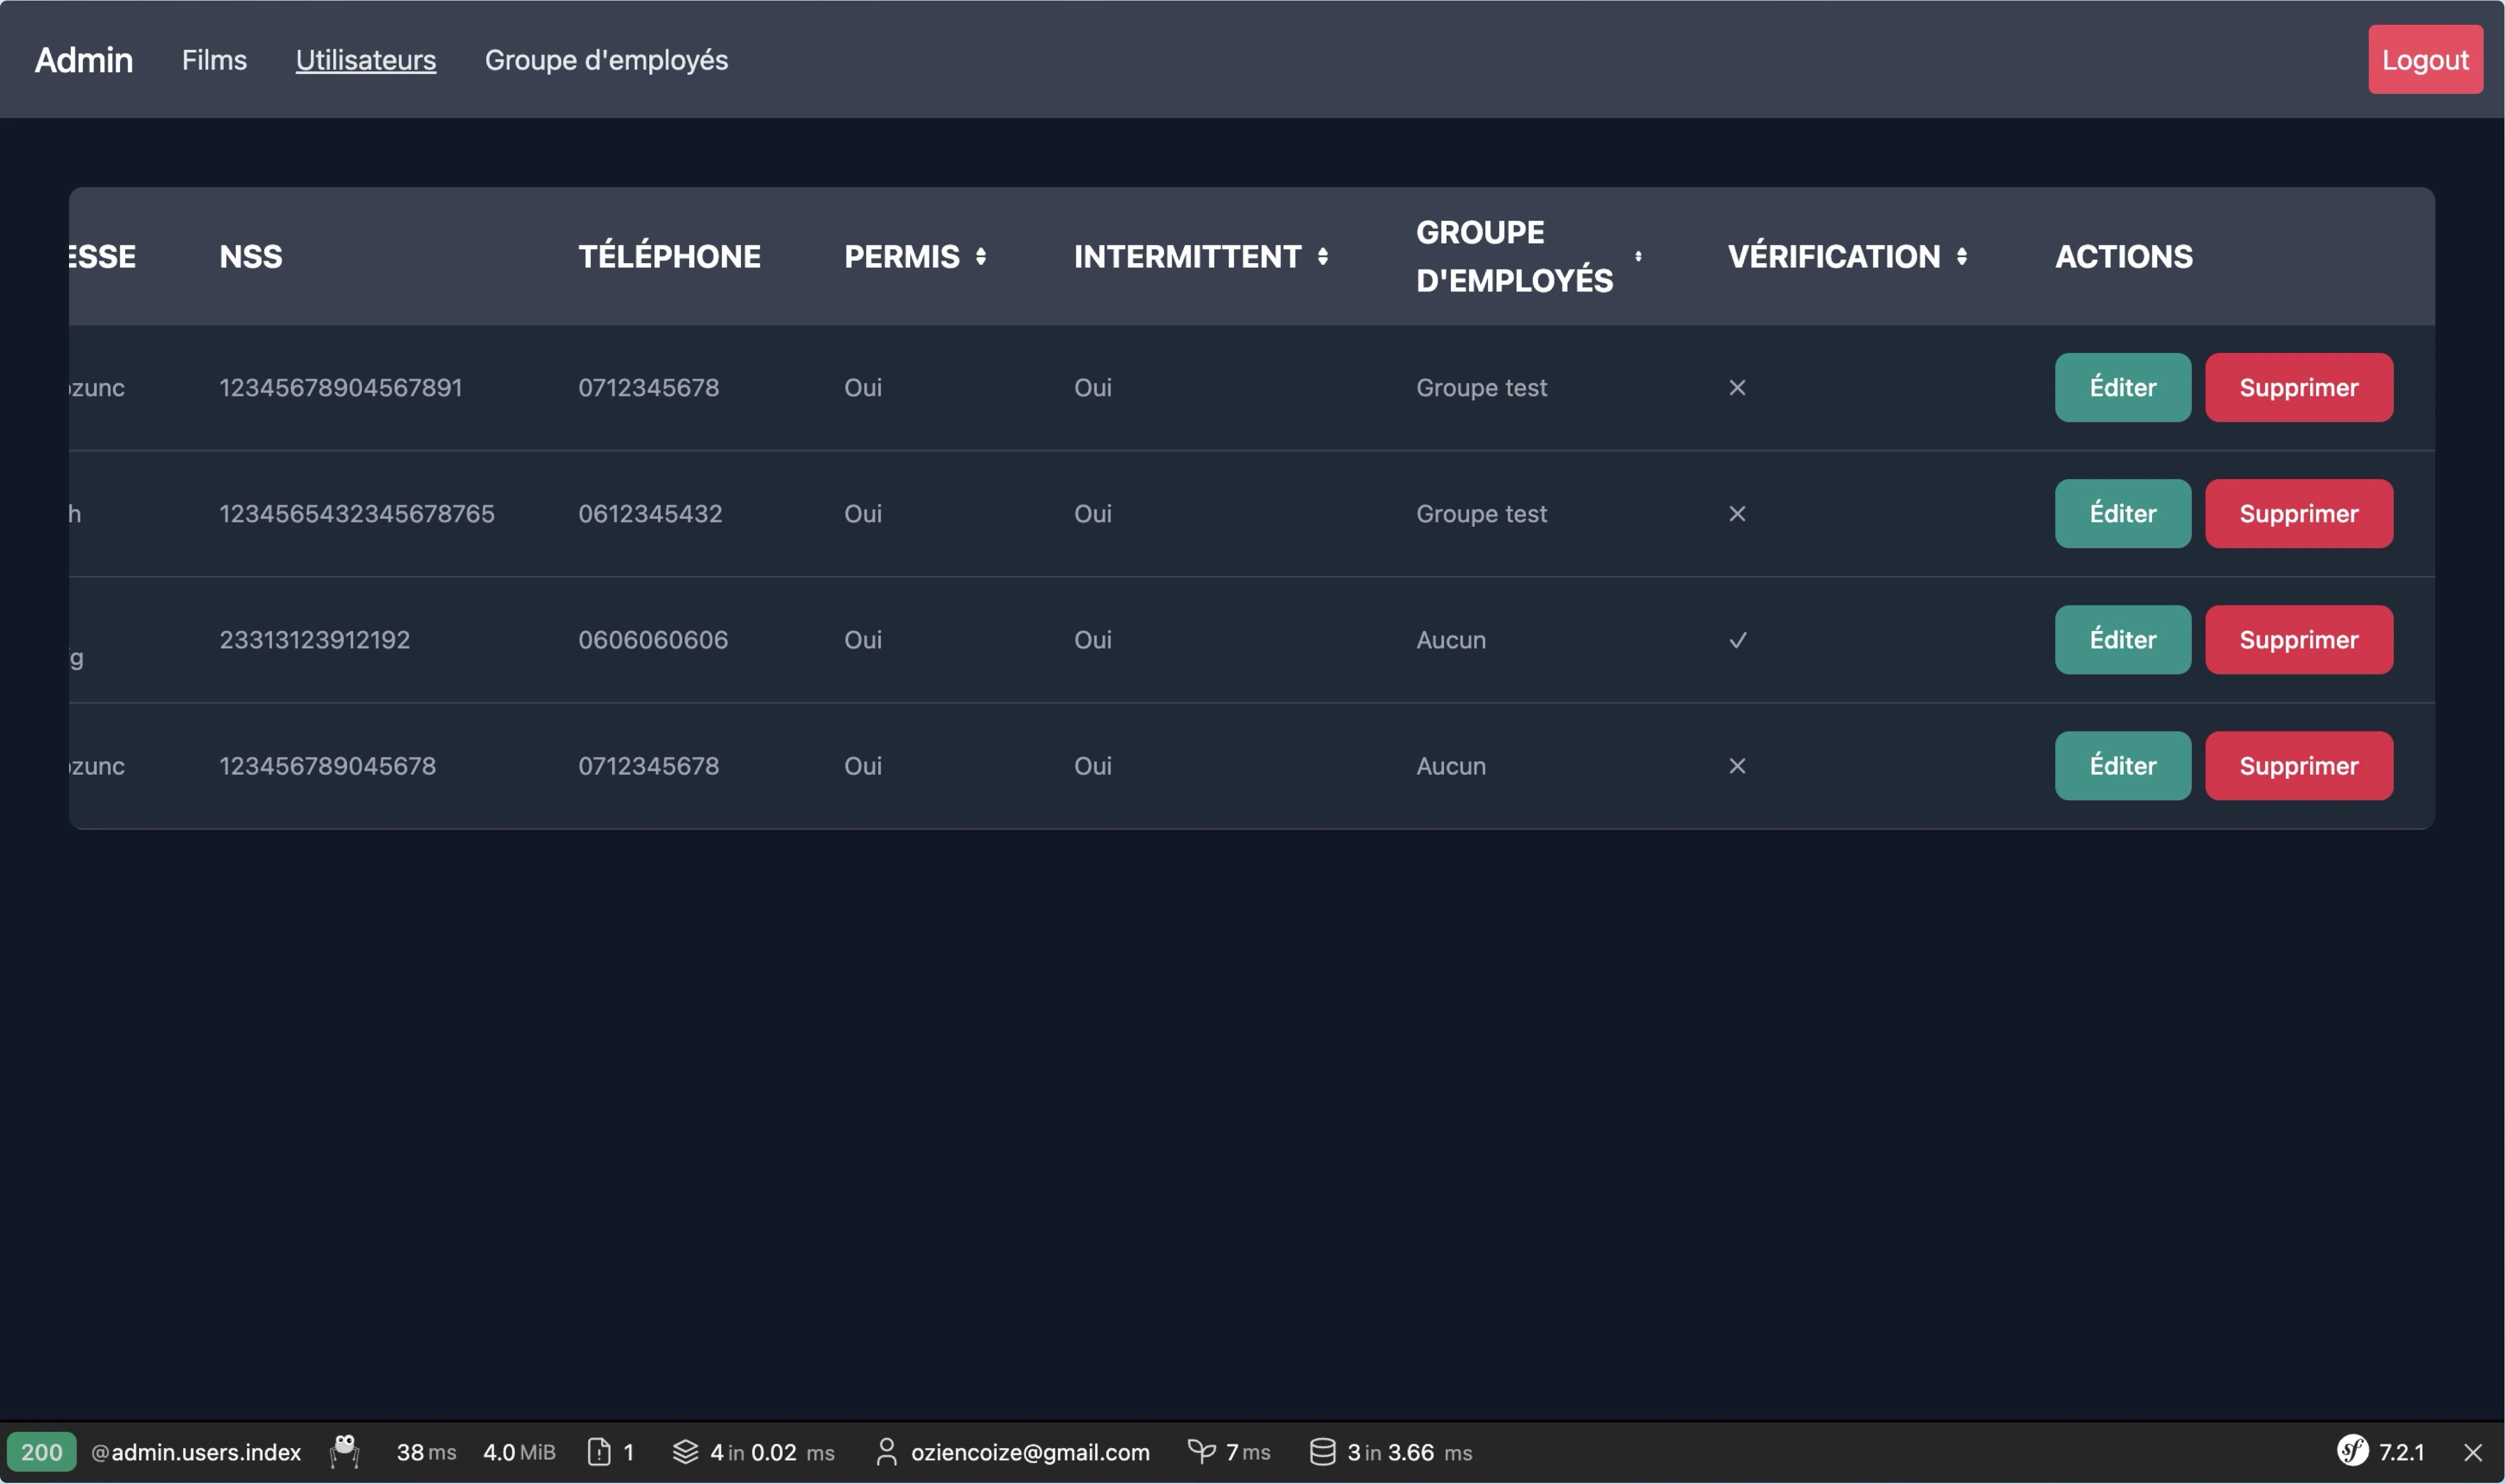Click the @admin.users.index route label

(196, 1452)
